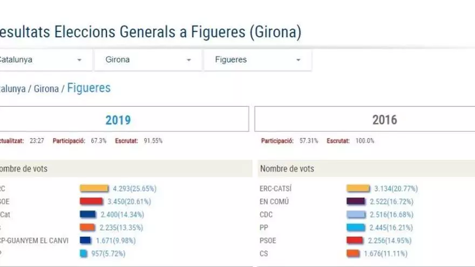Open the Figueres municipality dropdown
Viewport: 475px width, 267px height.
(257, 60)
